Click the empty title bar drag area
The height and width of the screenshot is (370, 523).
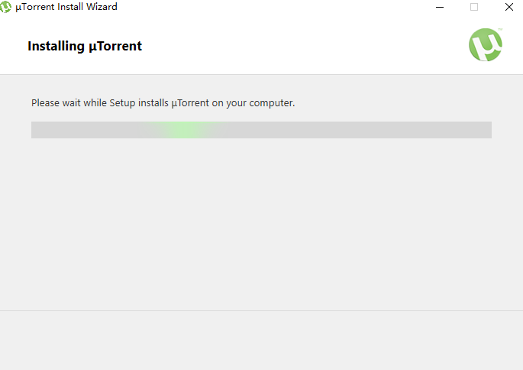(x=267, y=7)
